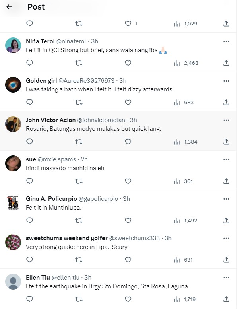Image resolution: width=244 pixels, height=309 pixels.
Task: Like the top post with 1 like
Action: pyautogui.click(x=128, y=23)
